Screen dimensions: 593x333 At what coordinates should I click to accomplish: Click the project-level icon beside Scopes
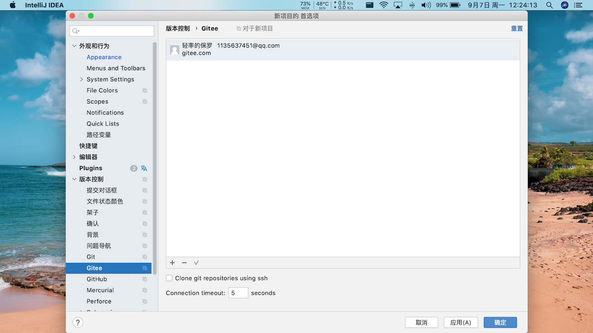tap(145, 102)
